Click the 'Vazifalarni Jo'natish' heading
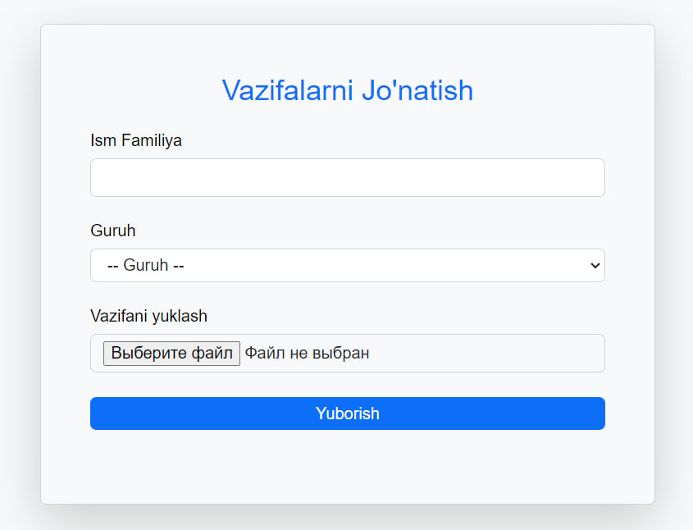 pos(347,90)
